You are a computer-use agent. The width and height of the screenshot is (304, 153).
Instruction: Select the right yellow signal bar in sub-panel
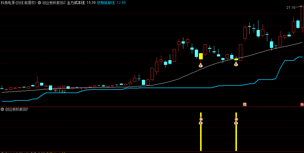click(236, 132)
